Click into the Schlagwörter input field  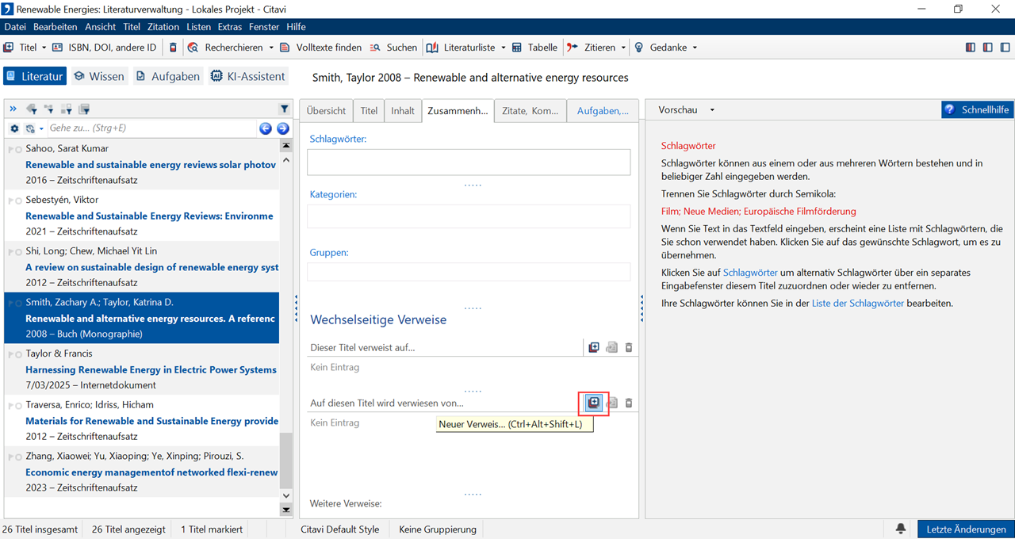pos(469,162)
